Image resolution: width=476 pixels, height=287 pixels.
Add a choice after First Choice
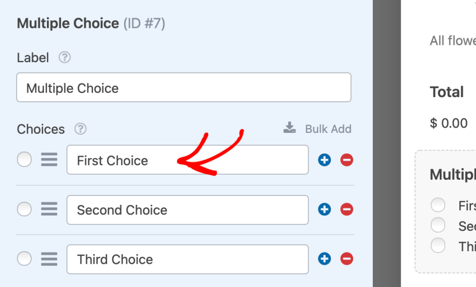[x=324, y=159]
